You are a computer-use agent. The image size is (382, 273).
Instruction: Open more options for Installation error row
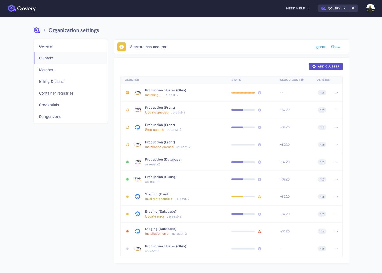(x=336, y=231)
